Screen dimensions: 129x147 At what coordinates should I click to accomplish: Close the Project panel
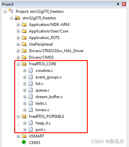point(124,4)
